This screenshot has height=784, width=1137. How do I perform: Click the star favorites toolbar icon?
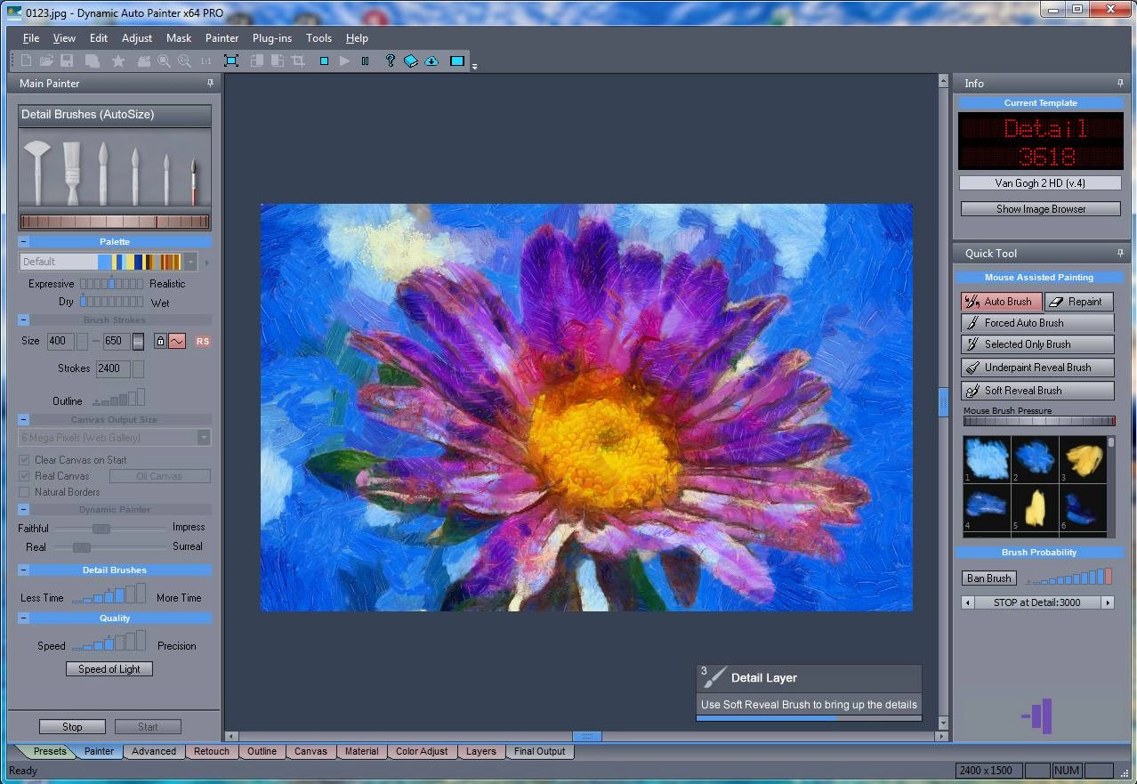[117, 61]
